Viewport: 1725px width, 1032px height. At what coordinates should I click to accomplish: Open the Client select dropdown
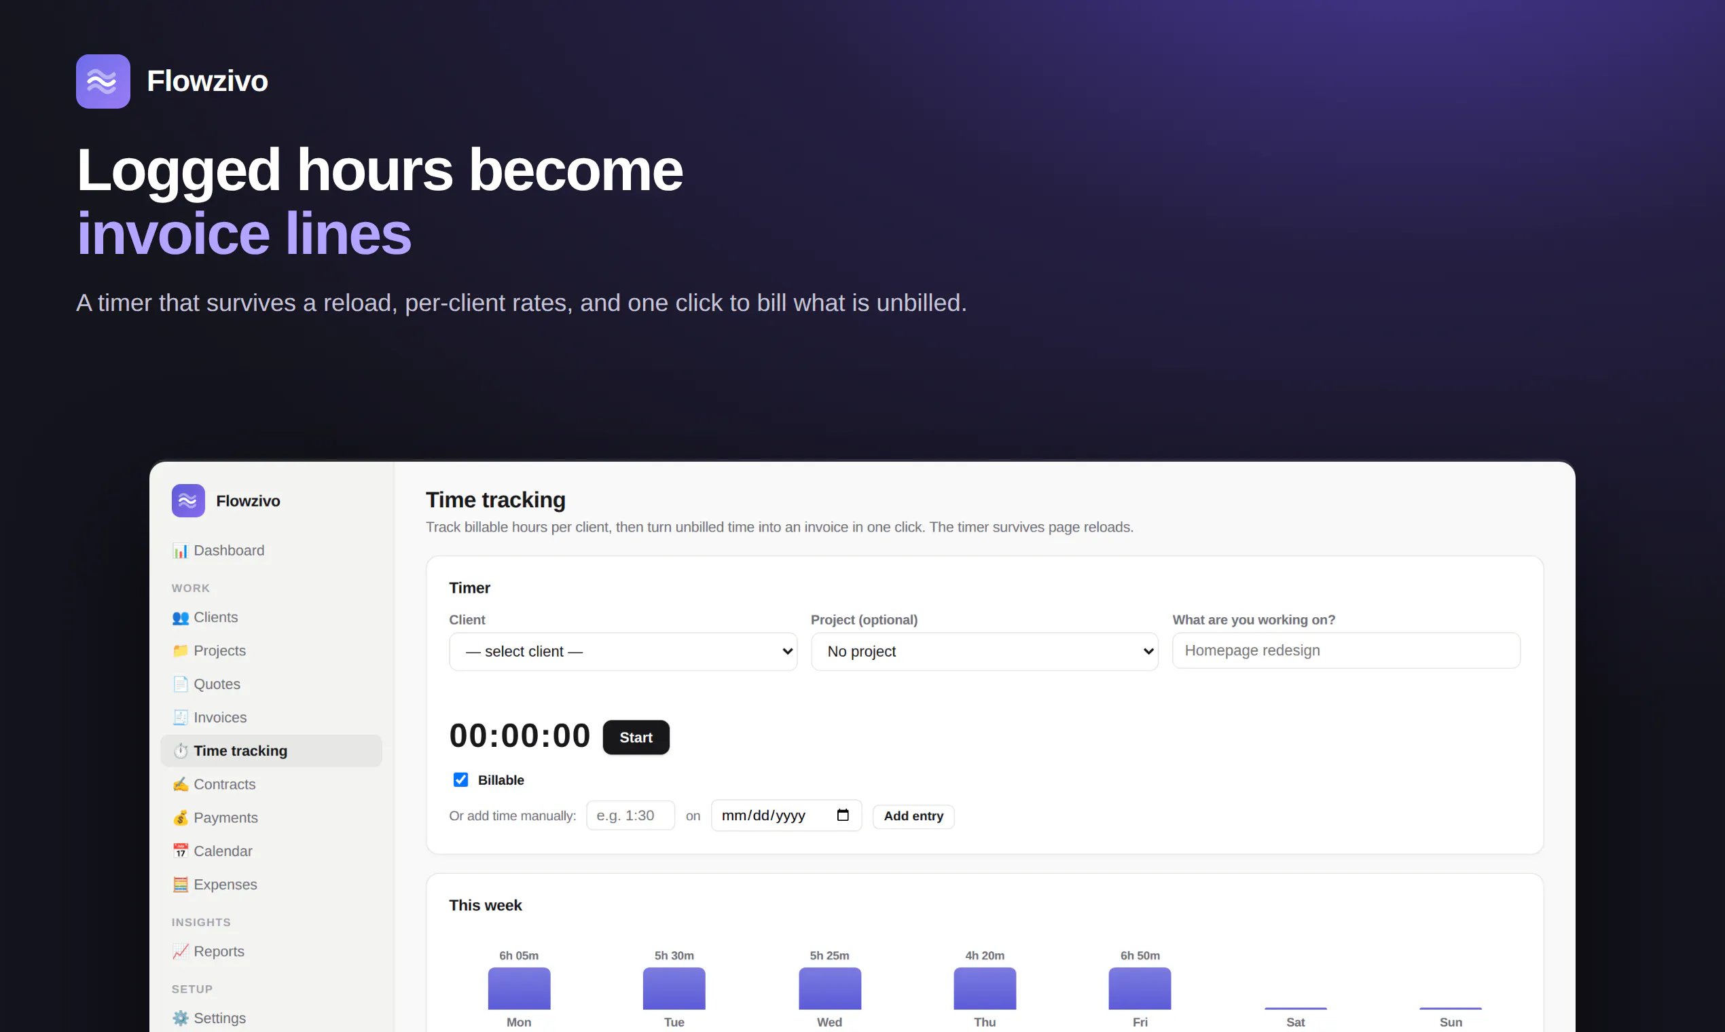(x=623, y=652)
